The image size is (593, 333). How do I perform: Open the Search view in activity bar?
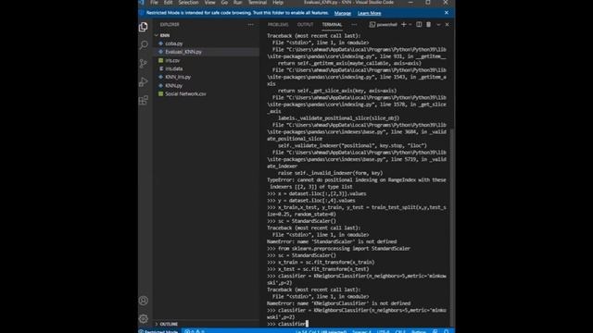pyautogui.click(x=144, y=45)
